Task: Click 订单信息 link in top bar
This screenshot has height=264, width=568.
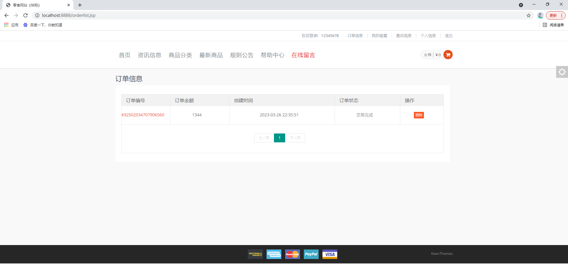Action: (x=355, y=36)
